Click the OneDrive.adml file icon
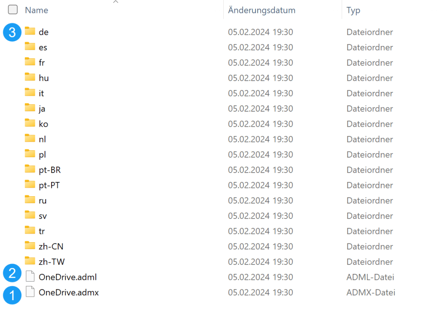 click(x=30, y=277)
